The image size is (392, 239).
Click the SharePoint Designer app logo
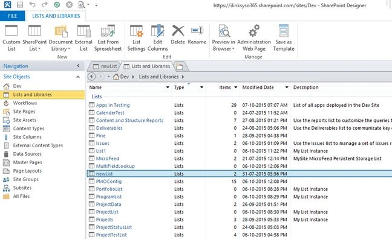(7, 4)
